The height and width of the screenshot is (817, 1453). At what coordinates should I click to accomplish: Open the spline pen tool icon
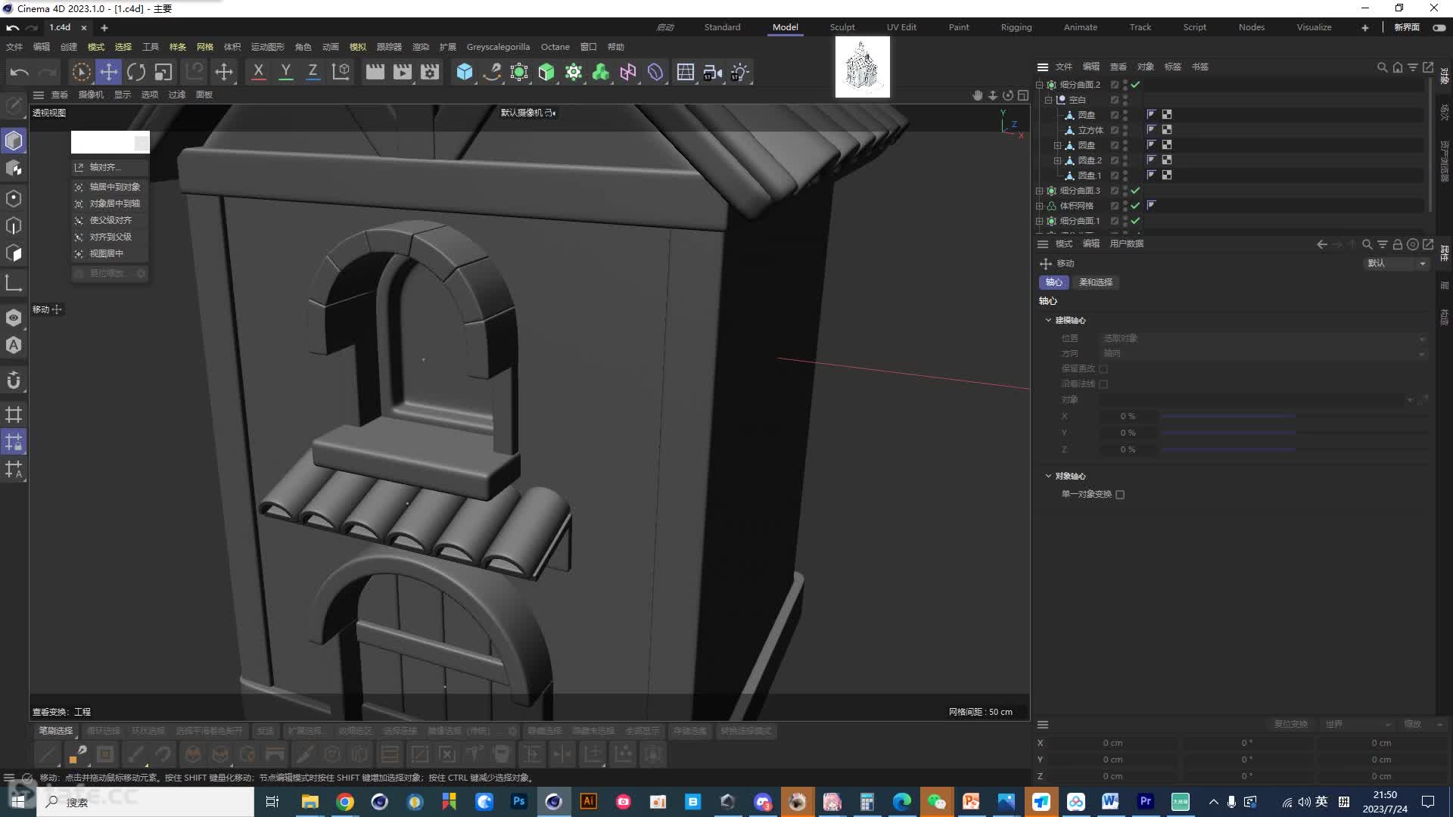point(492,72)
